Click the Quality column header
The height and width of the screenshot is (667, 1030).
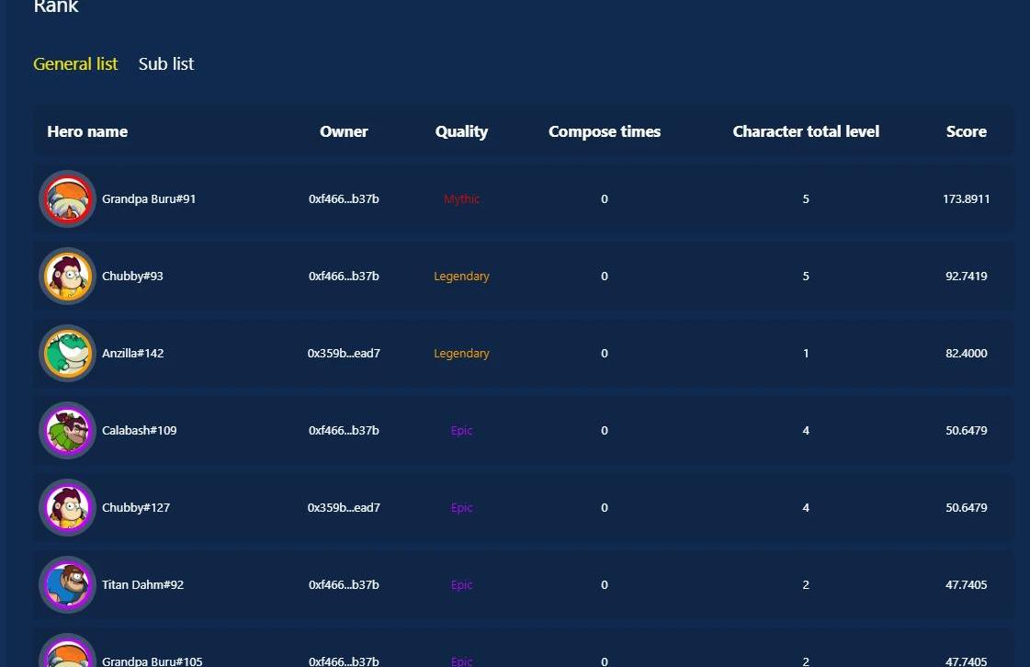(x=461, y=131)
